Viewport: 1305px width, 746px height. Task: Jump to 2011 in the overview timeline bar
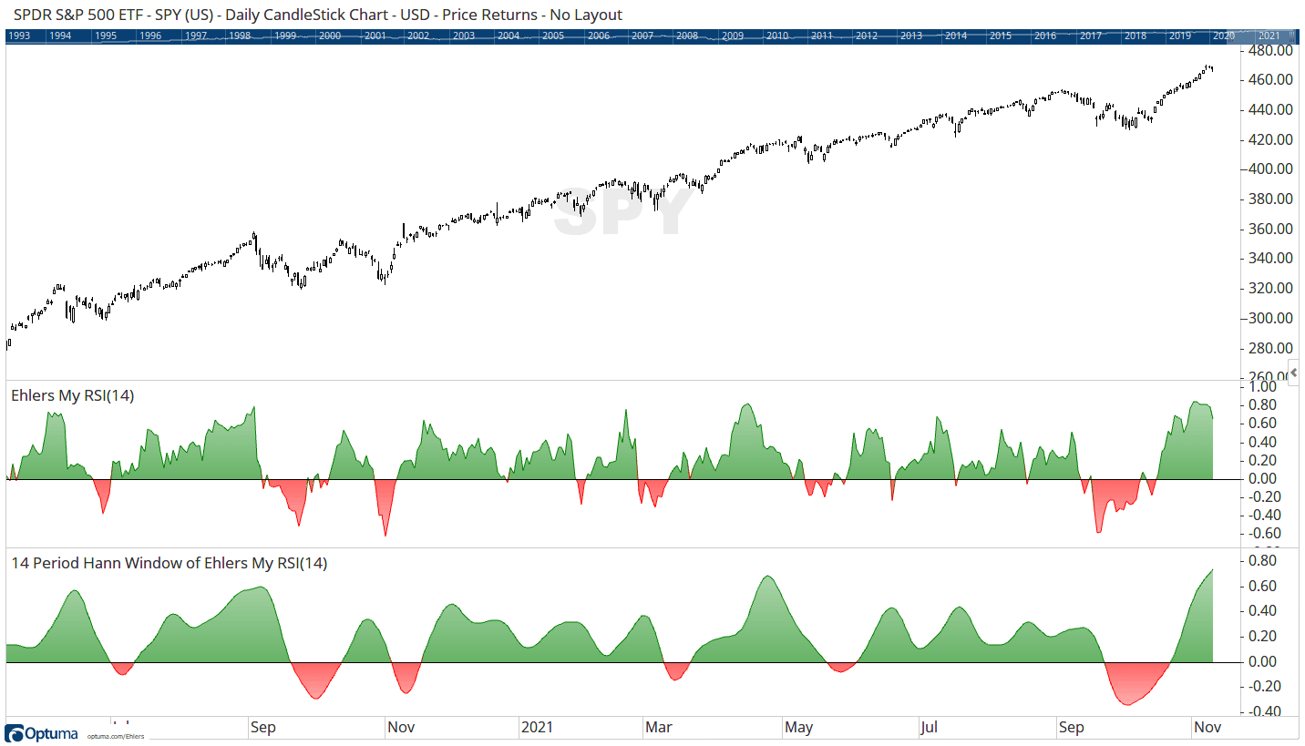[x=821, y=36]
